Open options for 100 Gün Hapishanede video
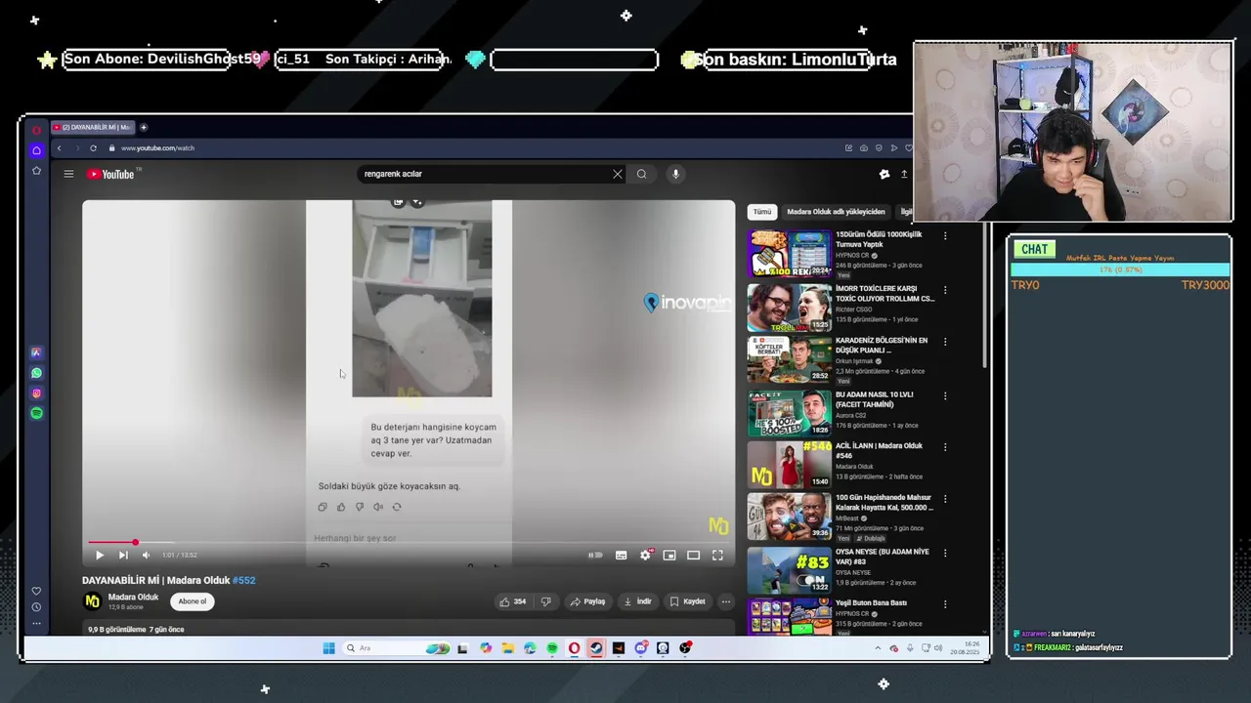1251x703 pixels. point(945,499)
